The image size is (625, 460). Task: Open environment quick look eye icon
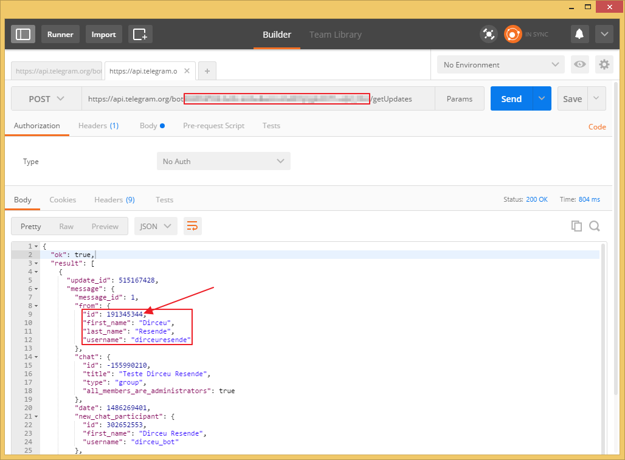(x=580, y=64)
